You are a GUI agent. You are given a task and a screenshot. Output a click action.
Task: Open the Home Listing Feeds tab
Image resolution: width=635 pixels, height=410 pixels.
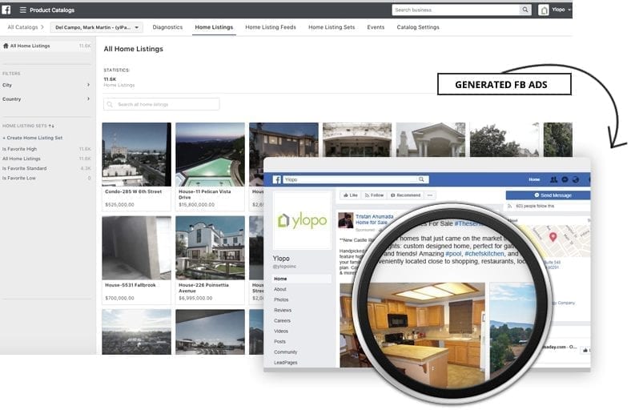(271, 27)
